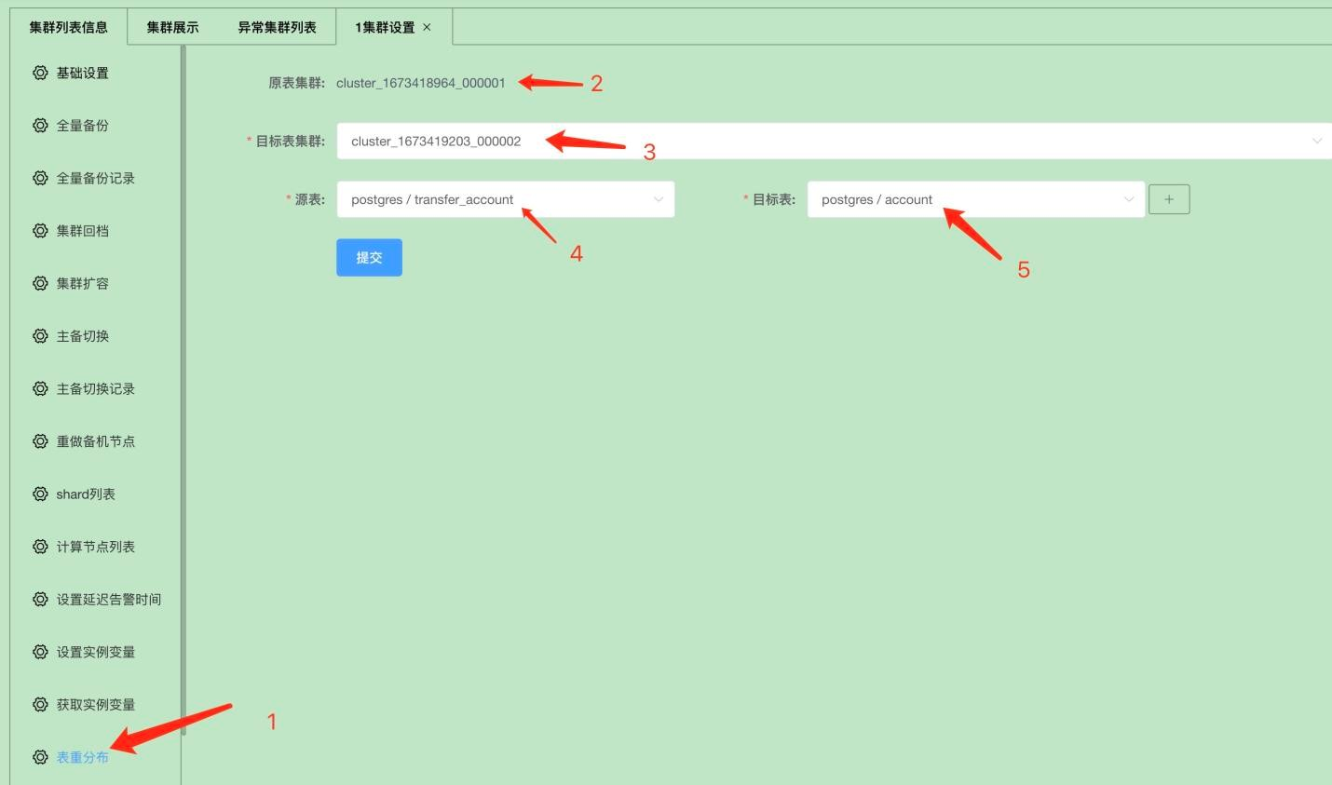Select 设置实例变量 in the sidebar
This screenshot has height=785, width=1332.
(95, 651)
